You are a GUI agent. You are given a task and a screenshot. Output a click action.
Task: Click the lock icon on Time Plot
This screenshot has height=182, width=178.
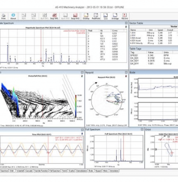[x=82, y=133]
